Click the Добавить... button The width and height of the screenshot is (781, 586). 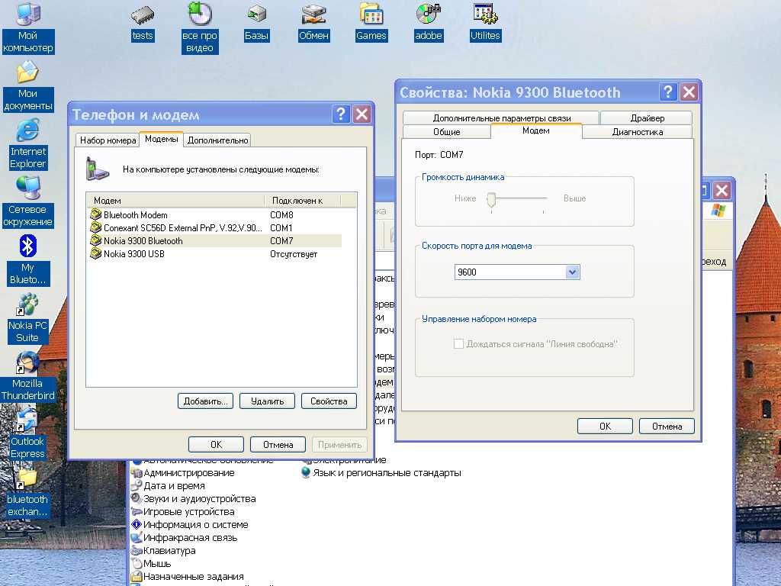(x=206, y=401)
